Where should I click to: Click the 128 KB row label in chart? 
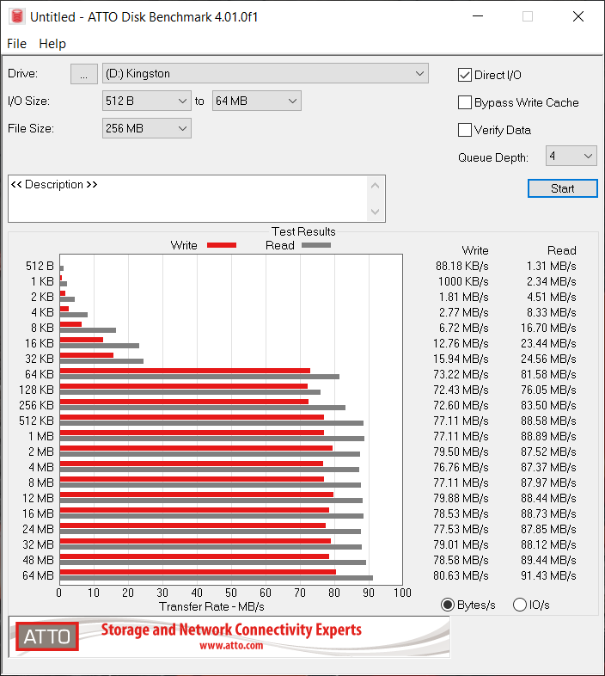pyautogui.click(x=36, y=390)
